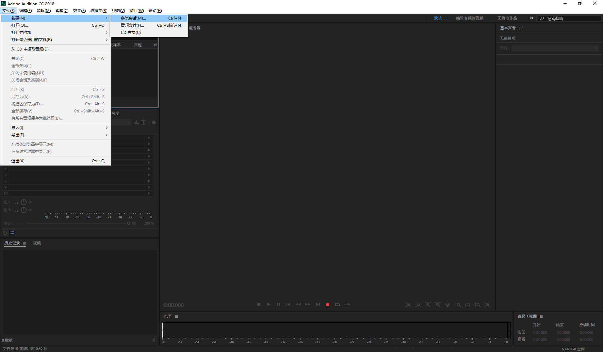Expand effect slot 6 arrow
This screenshot has width=603, height=352.
[149, 169]
